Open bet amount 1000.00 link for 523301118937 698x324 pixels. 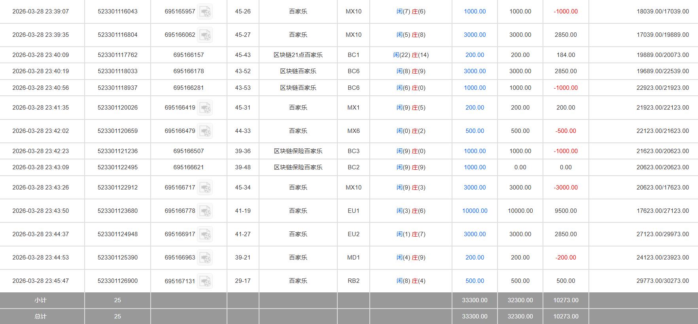(475, 88)
